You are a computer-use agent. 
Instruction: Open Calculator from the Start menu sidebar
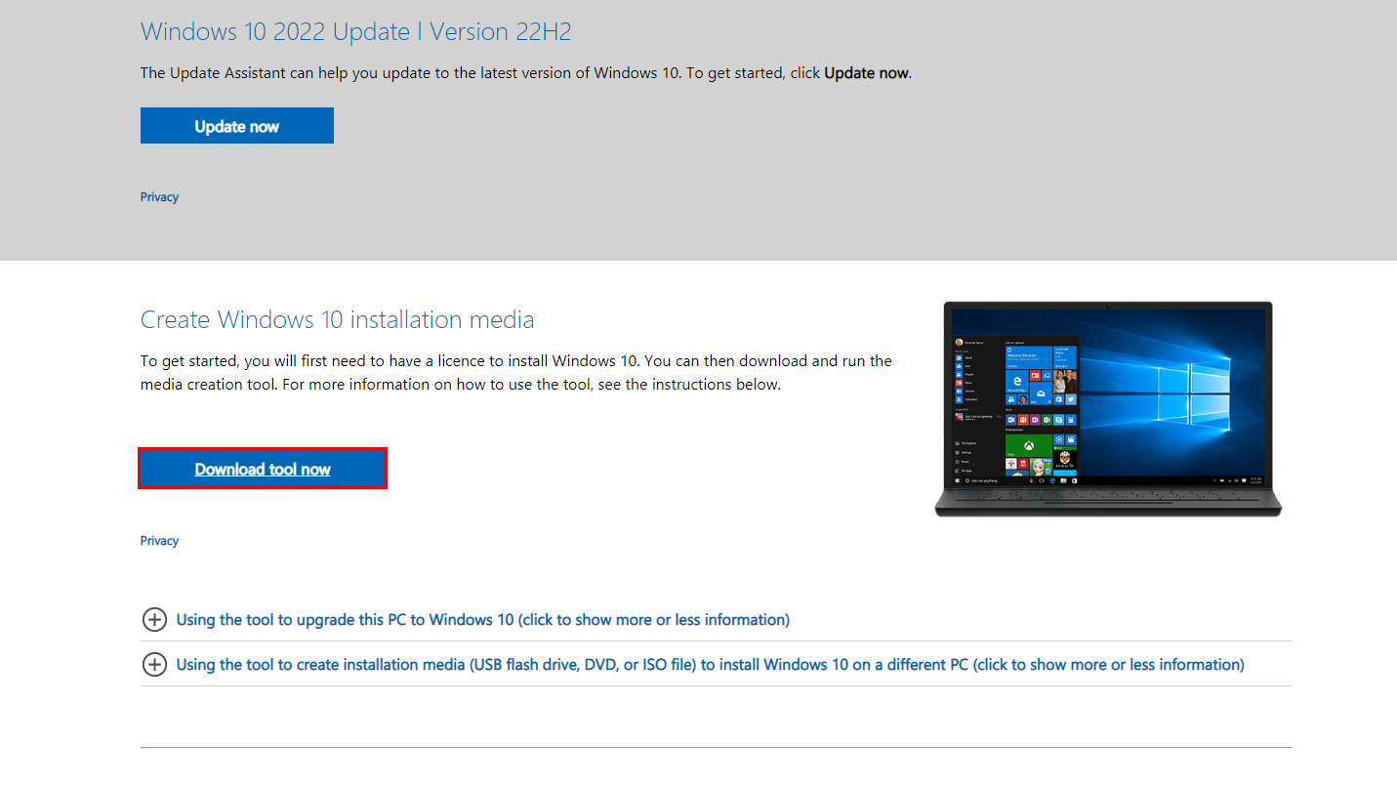click(960, 397)
